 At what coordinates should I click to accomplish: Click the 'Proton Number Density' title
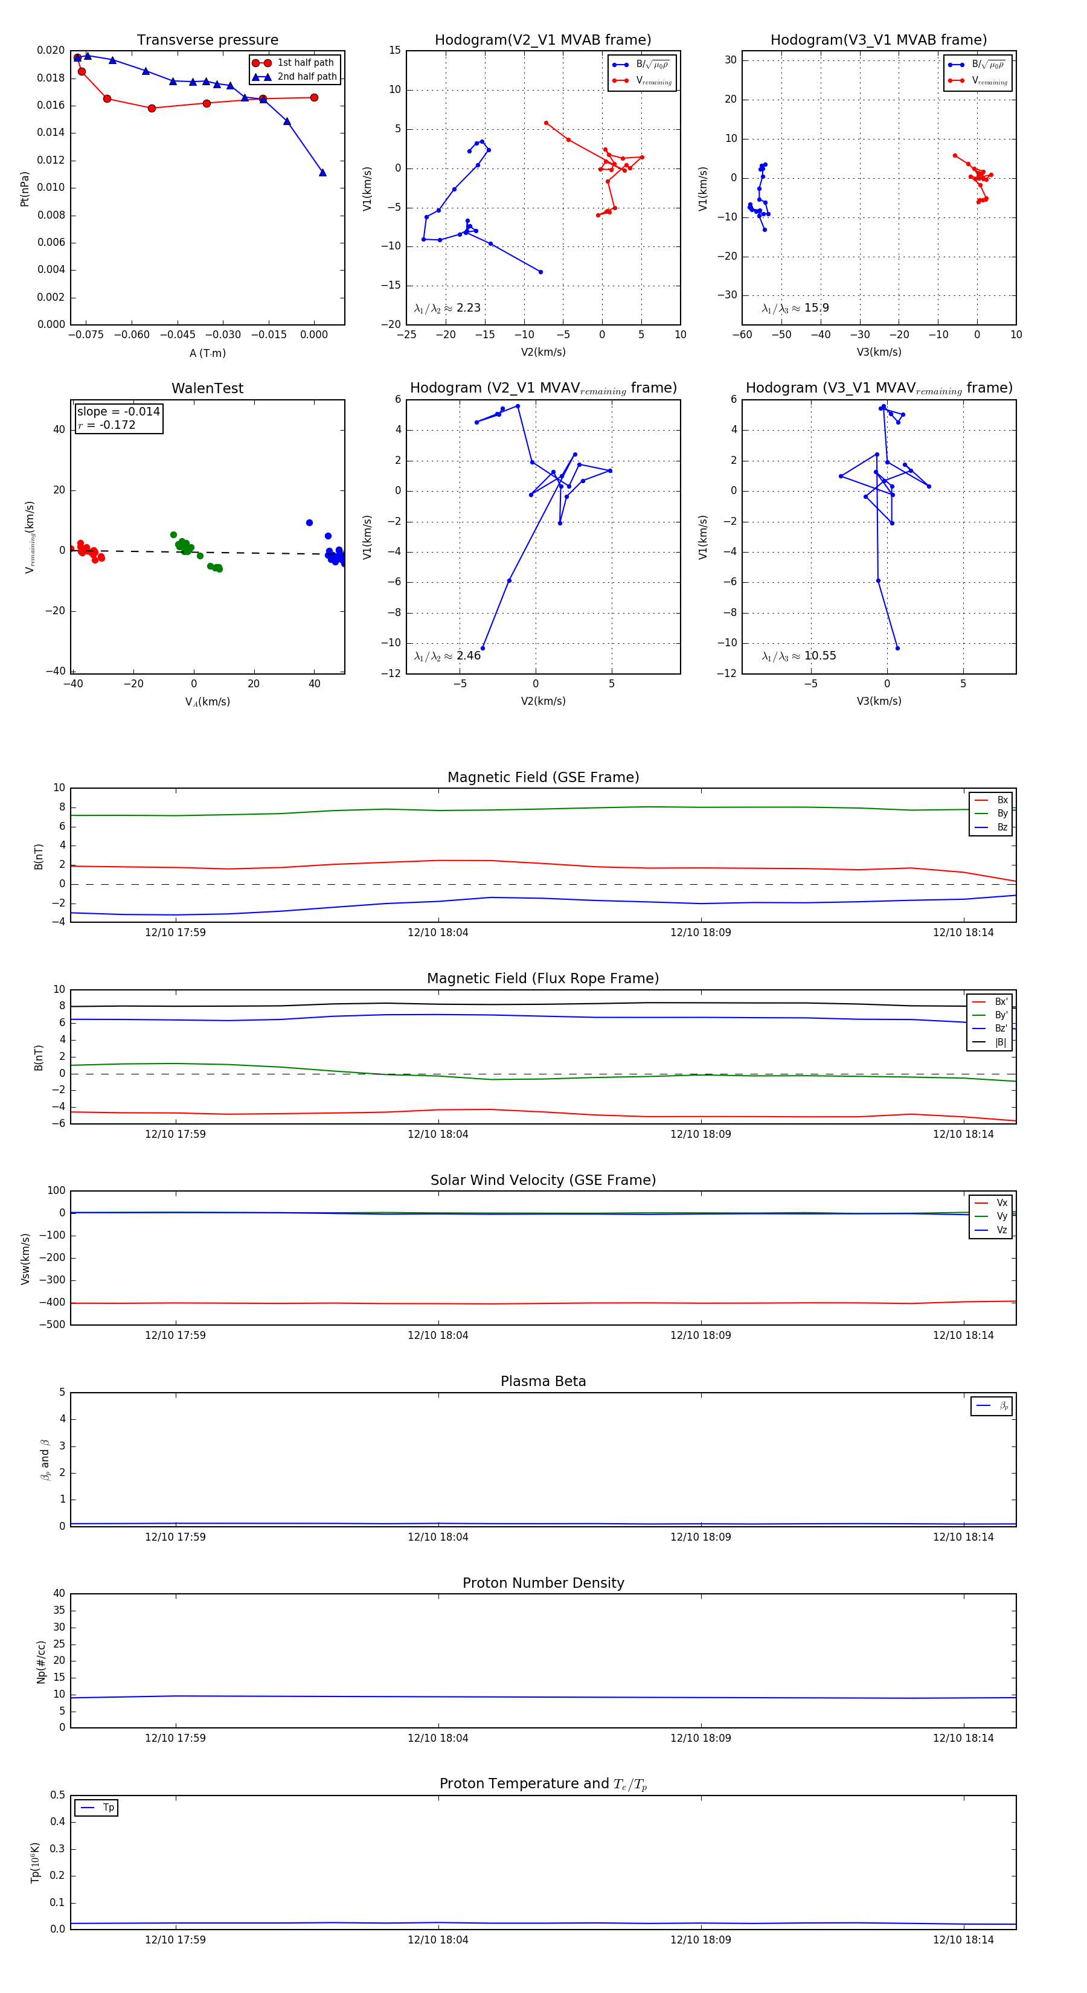pos(543,1583)
